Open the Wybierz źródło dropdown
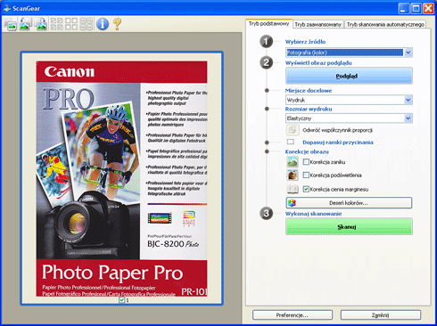 pos(408,53)
